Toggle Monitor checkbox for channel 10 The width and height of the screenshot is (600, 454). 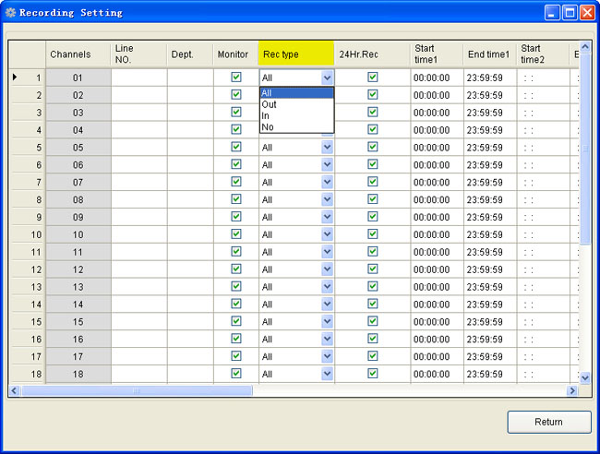236,234
